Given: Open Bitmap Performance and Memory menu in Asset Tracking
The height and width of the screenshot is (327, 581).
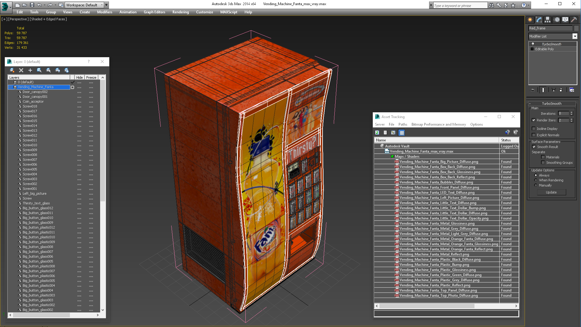Looking at the screenshot, I should 438,124.
